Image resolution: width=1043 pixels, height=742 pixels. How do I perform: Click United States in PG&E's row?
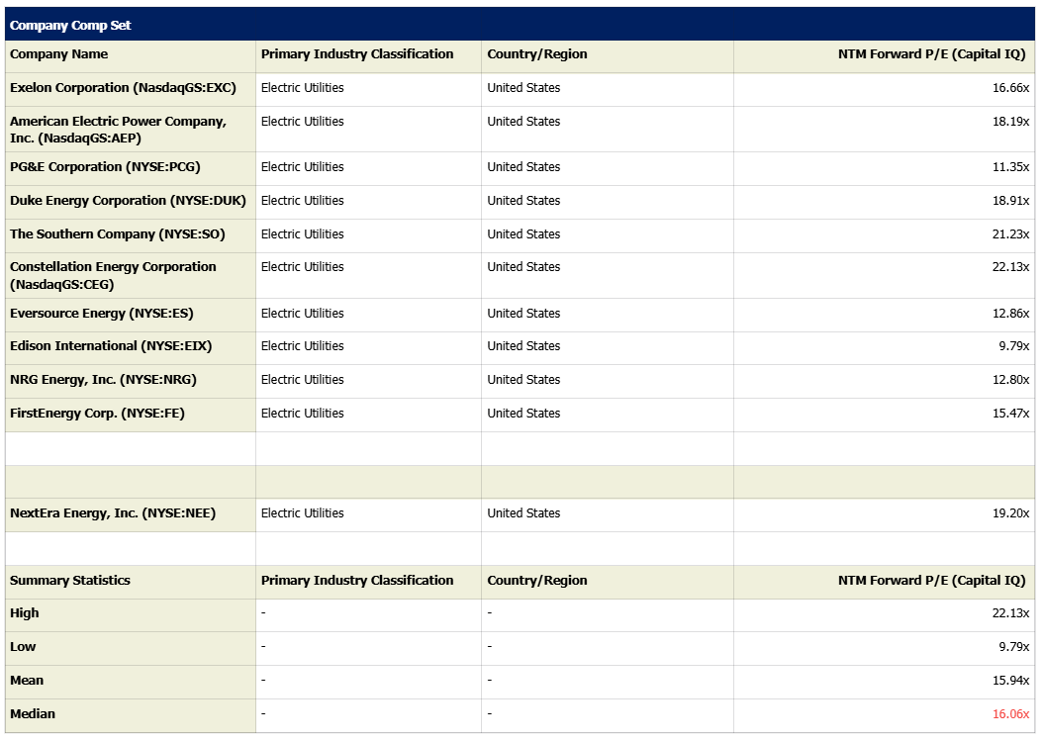coord(523,167)
